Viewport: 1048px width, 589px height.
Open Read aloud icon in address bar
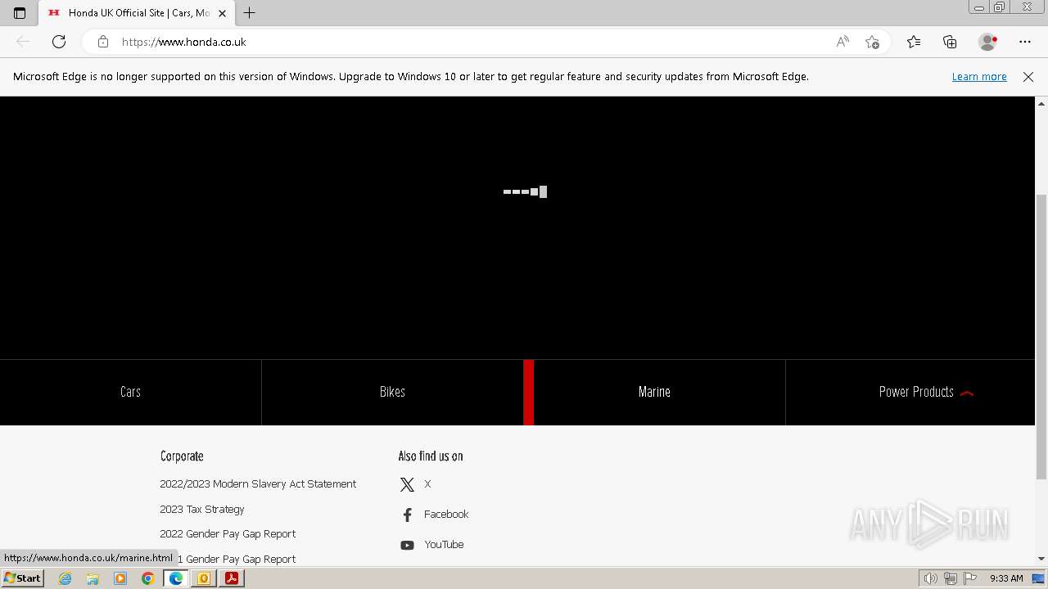tap(842, 42)
